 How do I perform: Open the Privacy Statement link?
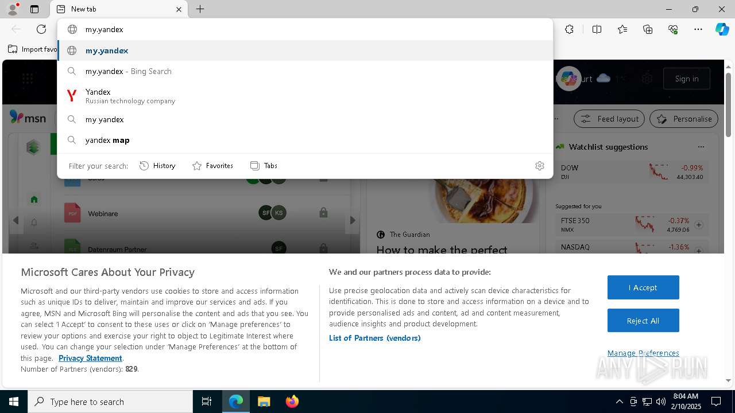coord(90,358)
